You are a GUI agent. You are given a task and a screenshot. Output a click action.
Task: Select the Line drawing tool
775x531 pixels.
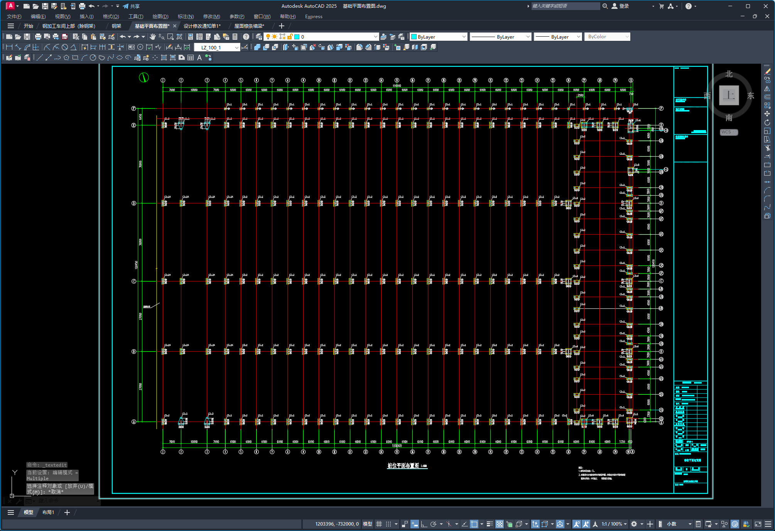(39, 57)
